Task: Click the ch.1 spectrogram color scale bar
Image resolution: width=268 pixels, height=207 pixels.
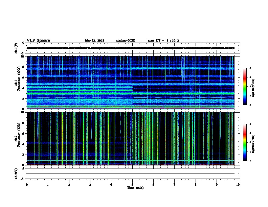Action: pyautogui.click(x=245, y=87)
